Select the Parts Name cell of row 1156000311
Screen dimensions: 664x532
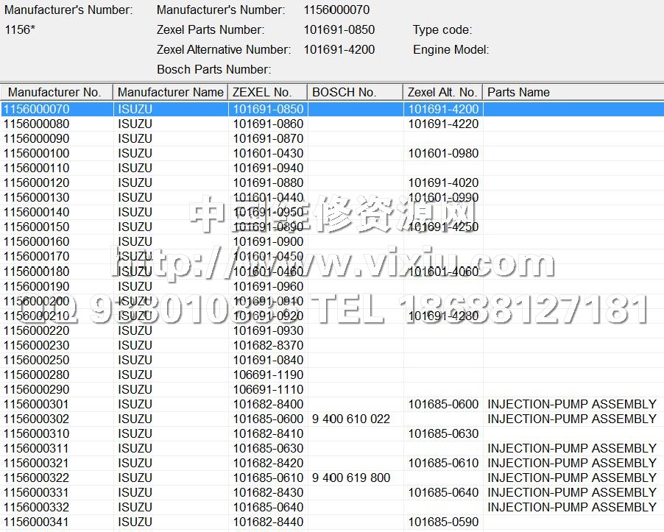[x=571, y=448]
